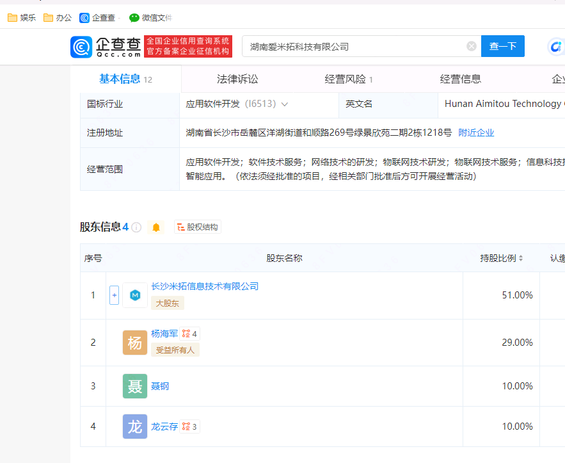Click the 龙 avatar icon
The height and width of the screenshot is (463, 565).
pyautogui.click(x=135, y=426)
